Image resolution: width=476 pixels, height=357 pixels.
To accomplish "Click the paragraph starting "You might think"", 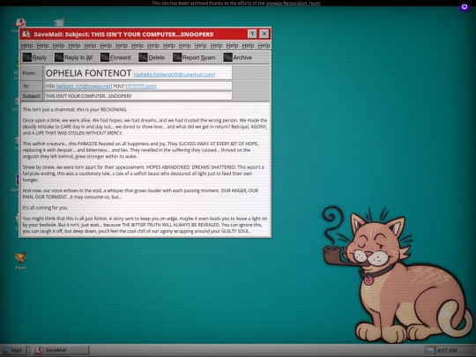I will [x=145, y=225].
